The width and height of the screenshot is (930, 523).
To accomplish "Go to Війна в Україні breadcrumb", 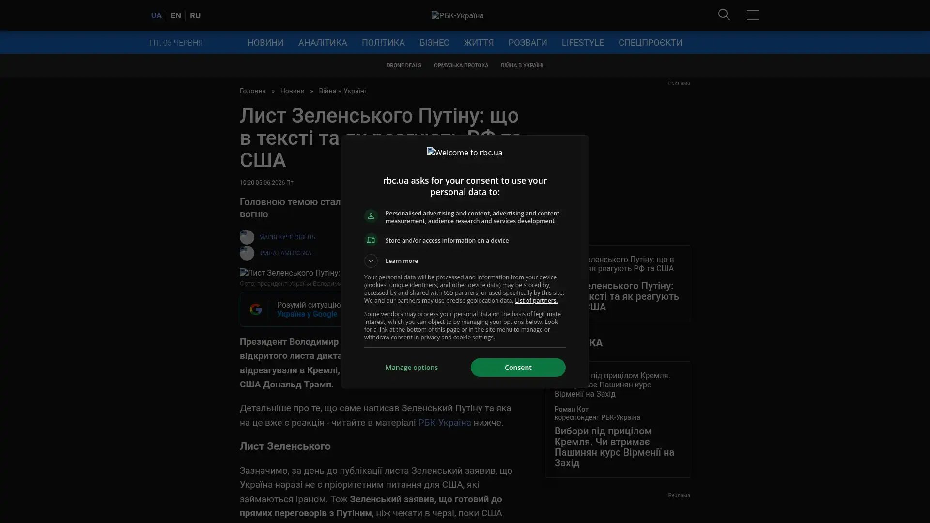I will (342, 92).
